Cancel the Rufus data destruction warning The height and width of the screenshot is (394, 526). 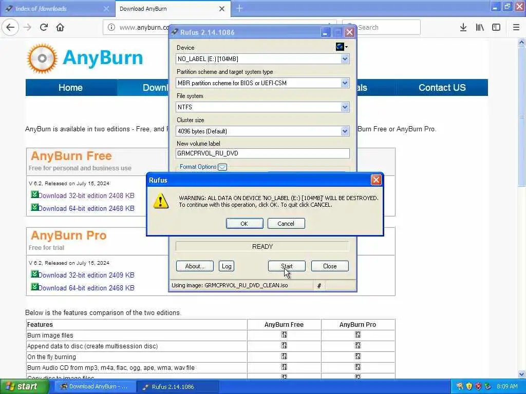[x=286, y=224]
